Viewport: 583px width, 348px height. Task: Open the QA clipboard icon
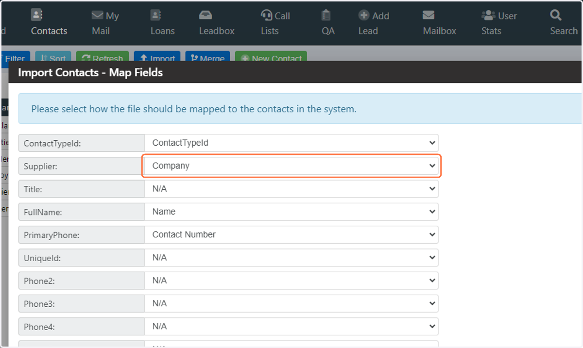(326, 15)
